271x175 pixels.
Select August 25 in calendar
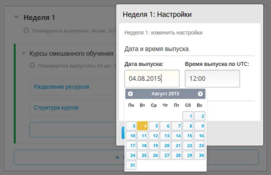(142, 155)
